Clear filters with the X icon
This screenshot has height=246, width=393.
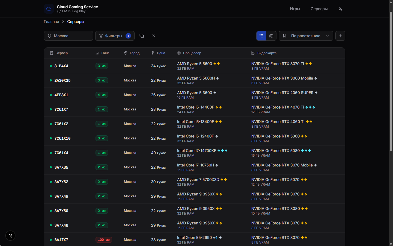click(x=154, y=36)
